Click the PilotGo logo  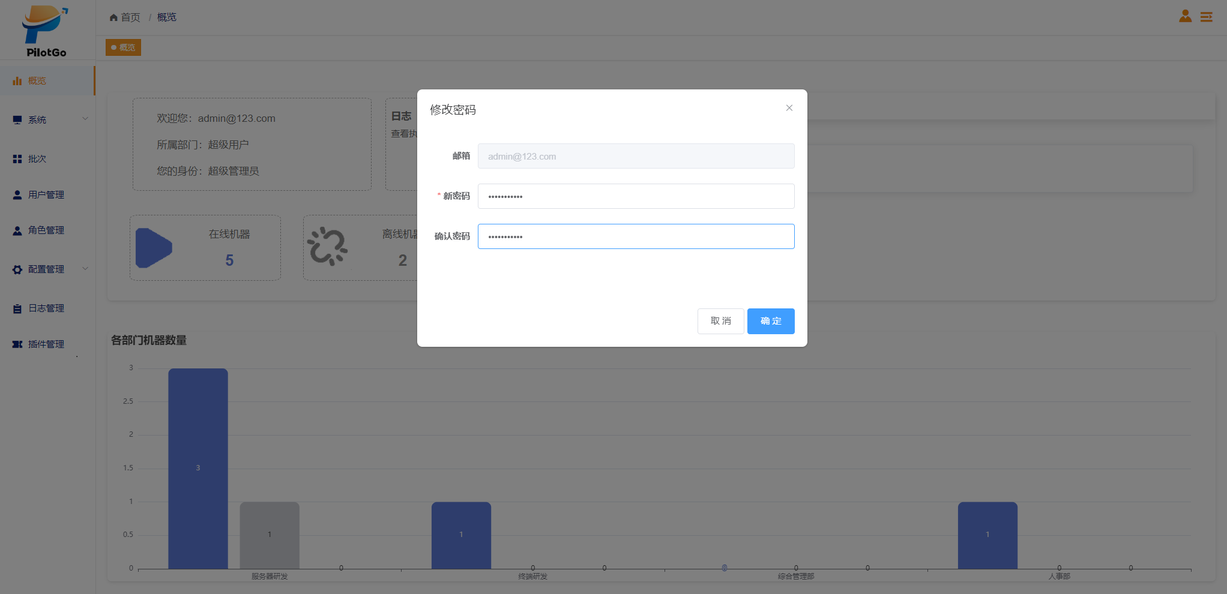(x=46, y=31)
